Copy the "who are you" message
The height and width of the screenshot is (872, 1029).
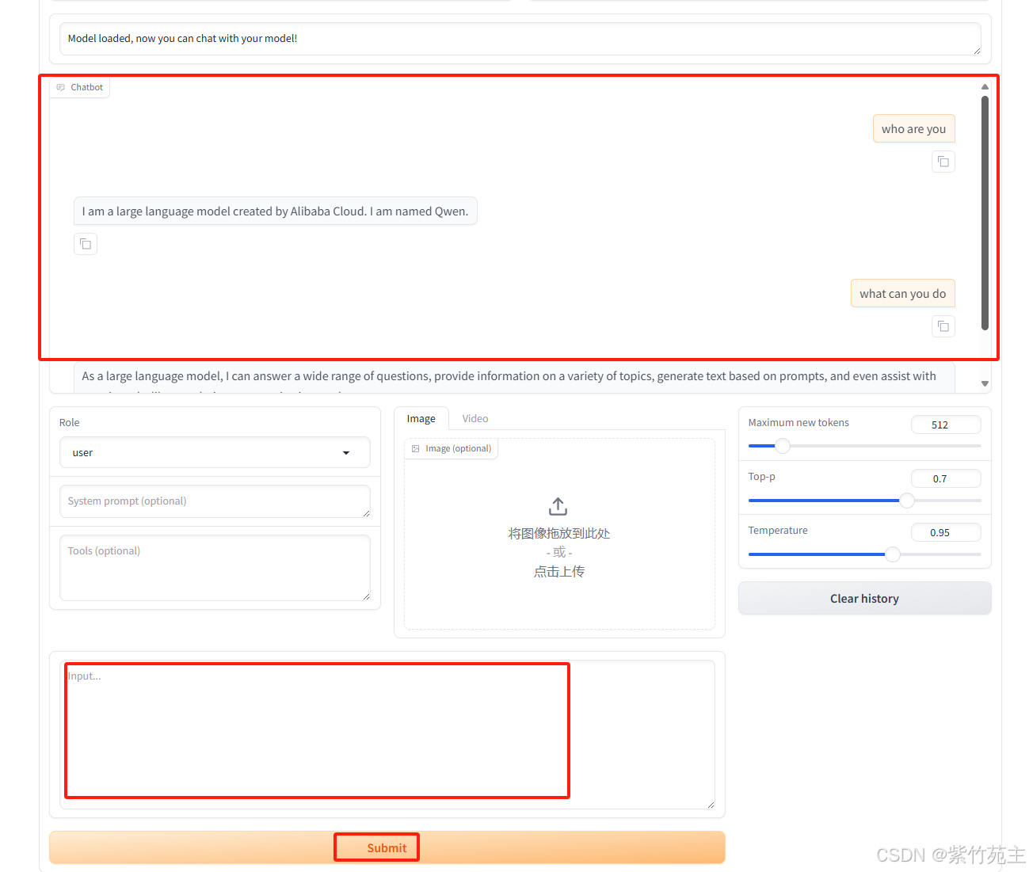tap(943, 162)
